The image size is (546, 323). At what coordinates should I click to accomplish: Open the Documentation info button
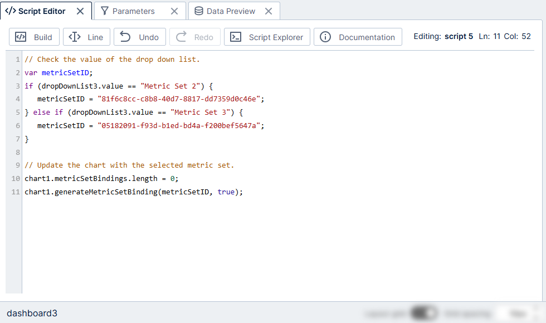pyautogui.click(x=358, y=37)
